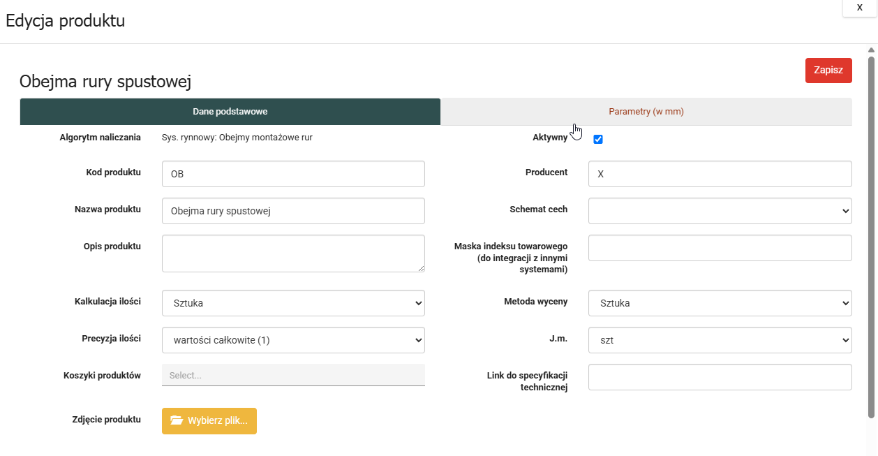This screenshot has width=878, height=456.
Task: Click the Opis produktu text area
Action: click(x=293, y=253)
